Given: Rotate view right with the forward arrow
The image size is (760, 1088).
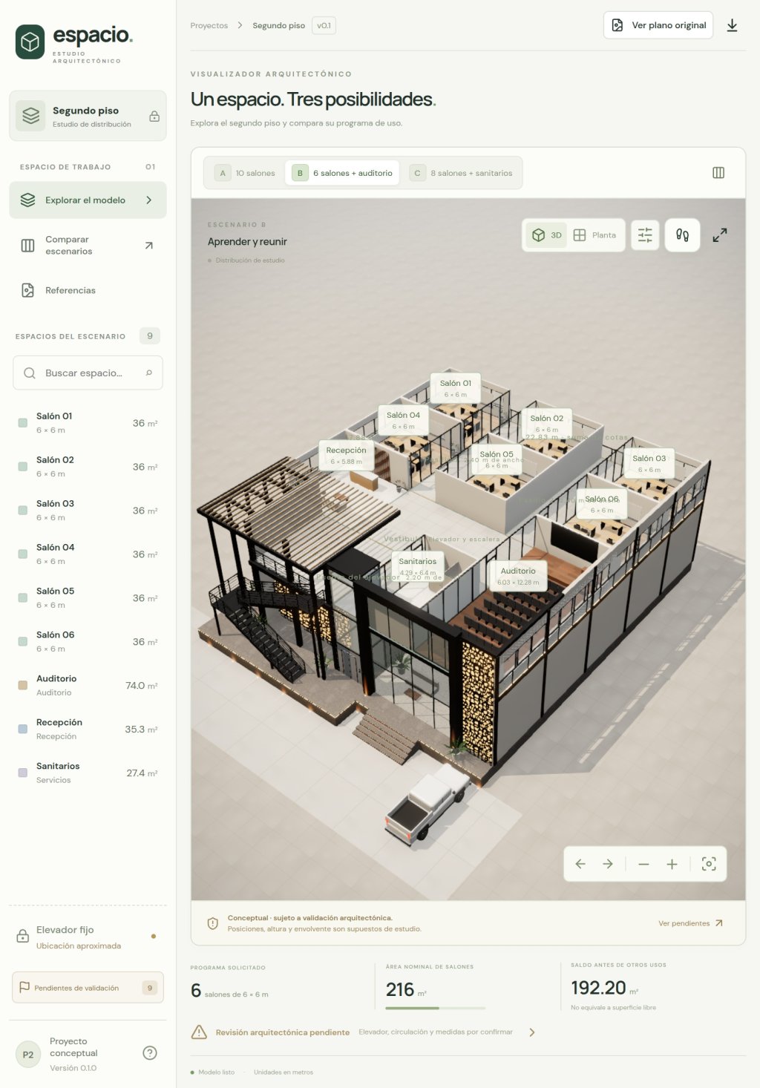Looking at the screenshot, I should 608,864.
